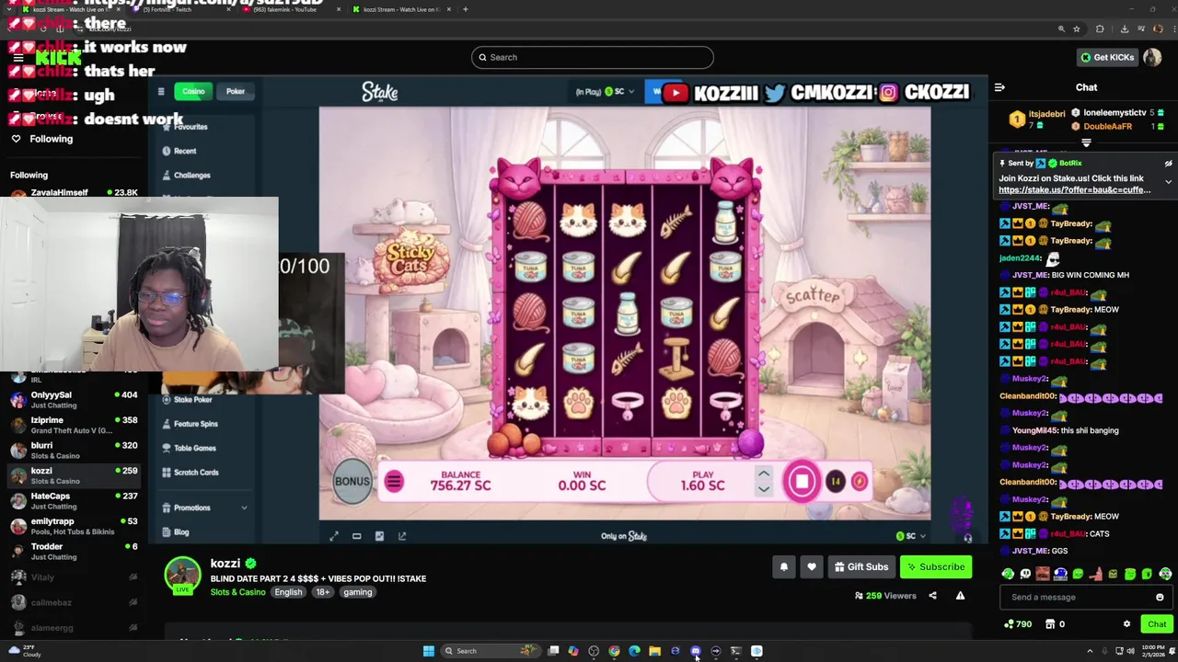
Task: Open chat settings gear icon
Action: pos(1126,624)
